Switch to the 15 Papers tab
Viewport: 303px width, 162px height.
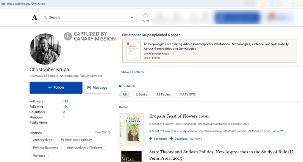pos(164,94)
